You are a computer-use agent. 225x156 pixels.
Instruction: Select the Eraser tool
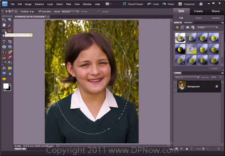point(10,57)
